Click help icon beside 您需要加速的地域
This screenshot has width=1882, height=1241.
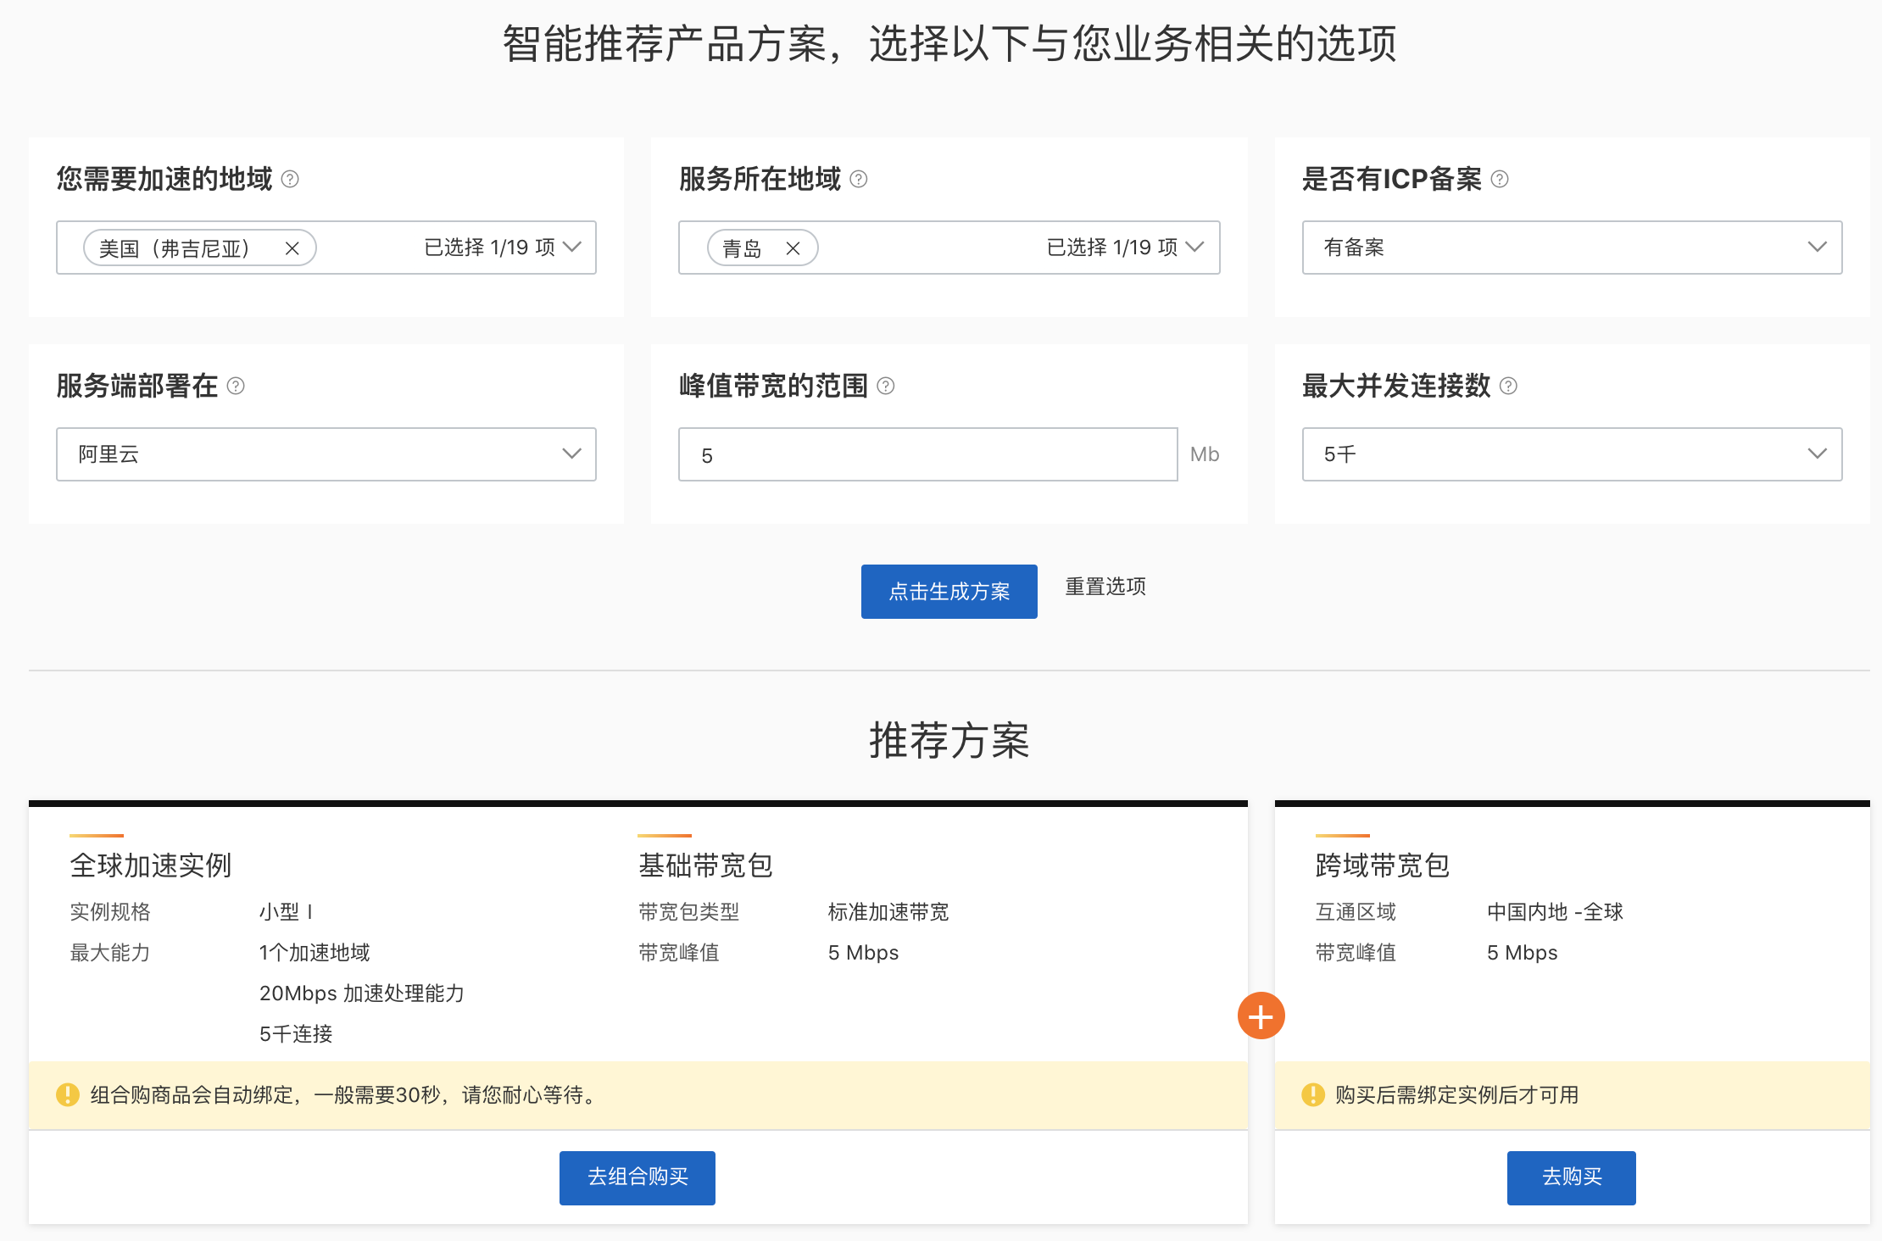click(290, 179)
